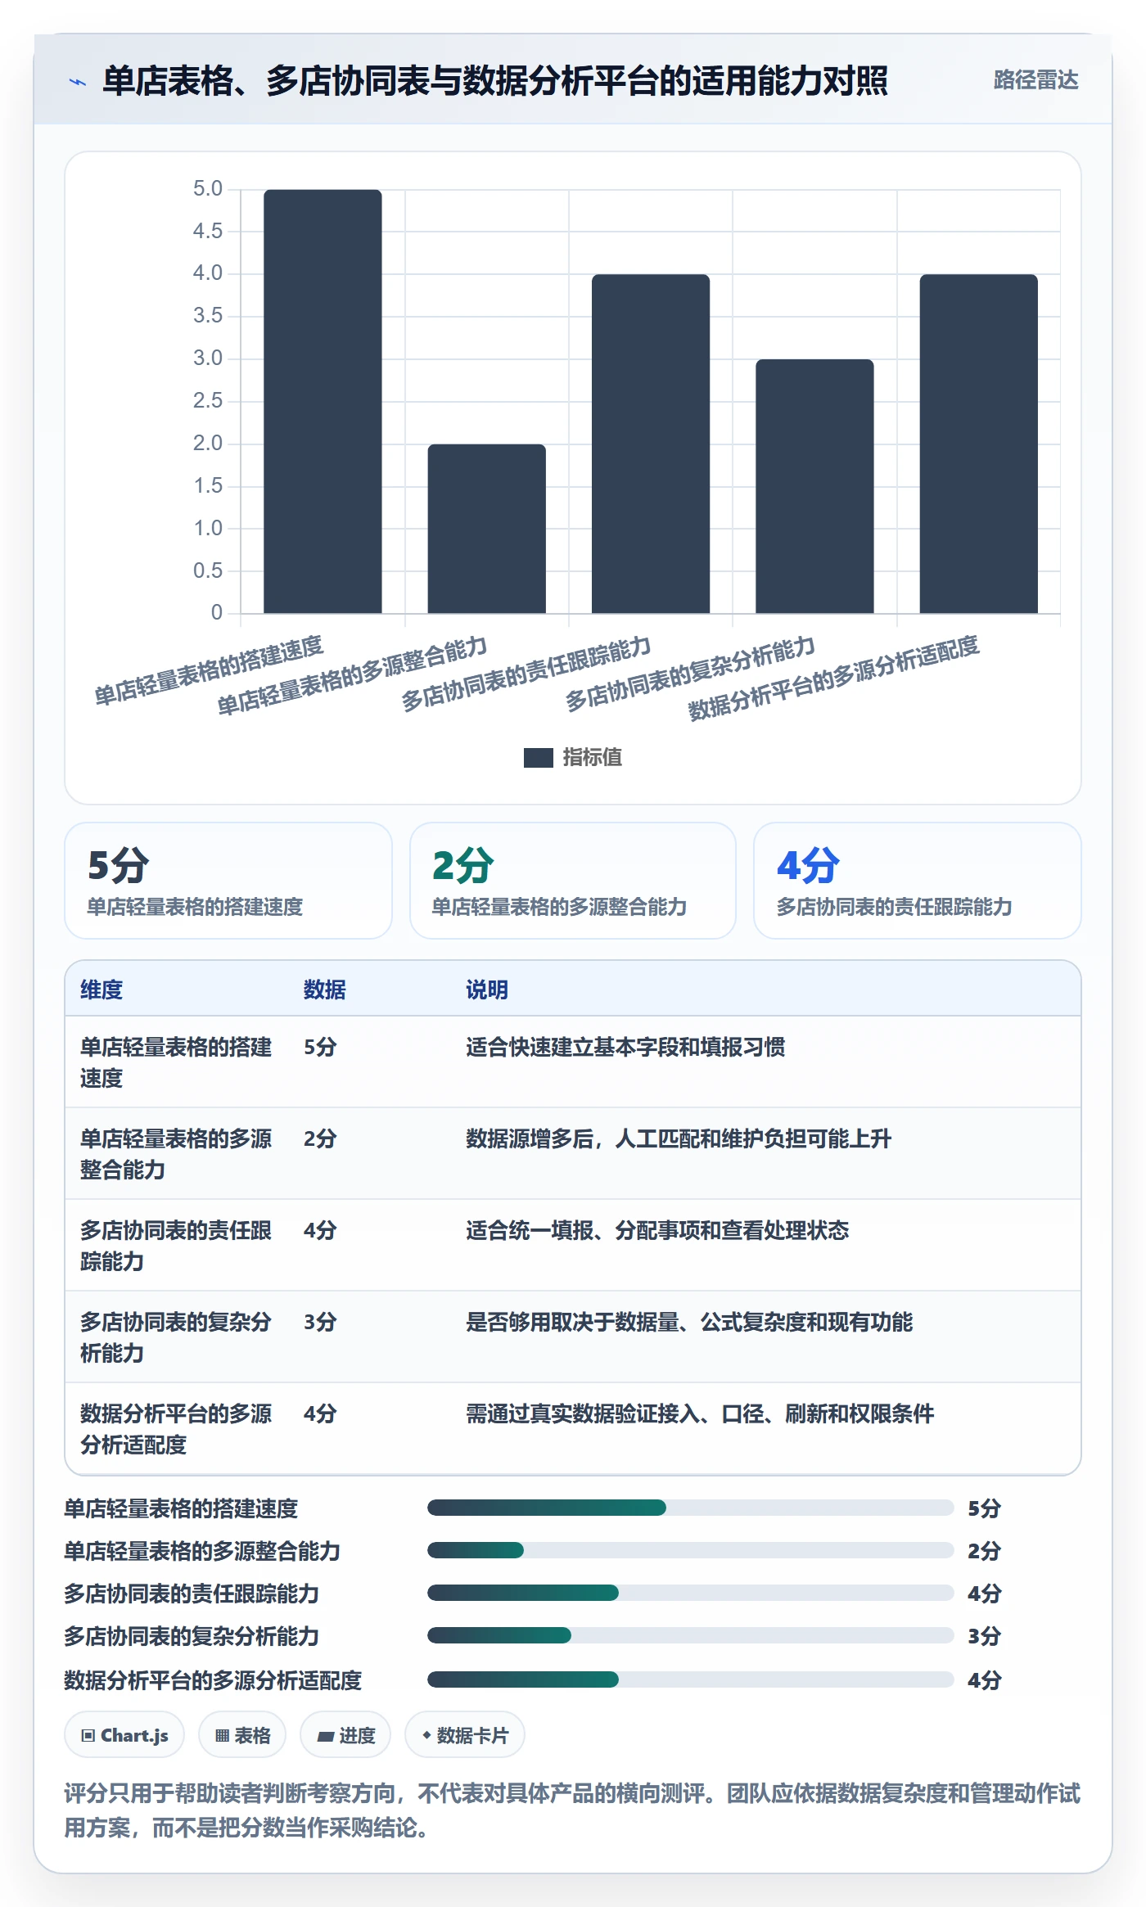Click description 数据源增多后，人工匹配和维护负担可能上升
This screenshot has height=1907, width=1146.
(679, 1138)
